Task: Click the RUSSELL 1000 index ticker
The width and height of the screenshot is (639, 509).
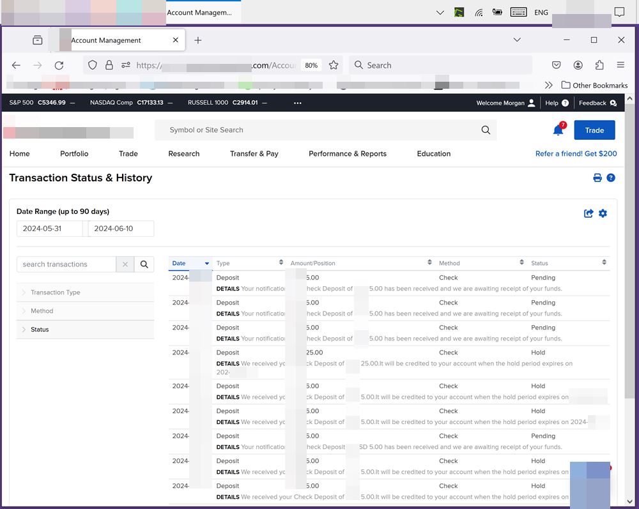Action: pos(227,103)
